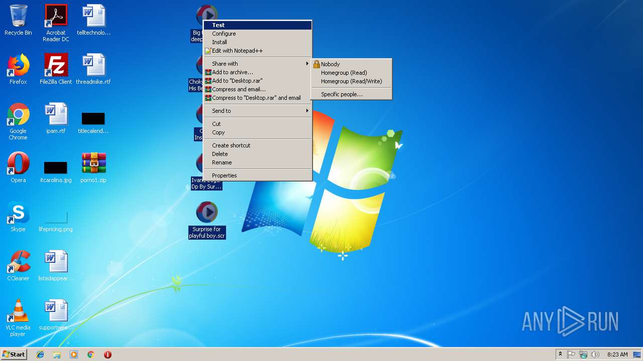Select Google Chrome desktop shortcut
643x361 pixels.
(18, 122)
